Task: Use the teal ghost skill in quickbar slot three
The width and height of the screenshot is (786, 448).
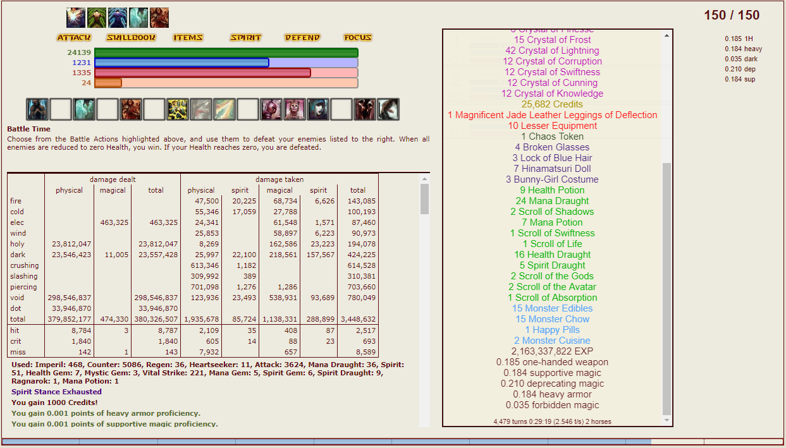Action: tap(84, 109)
